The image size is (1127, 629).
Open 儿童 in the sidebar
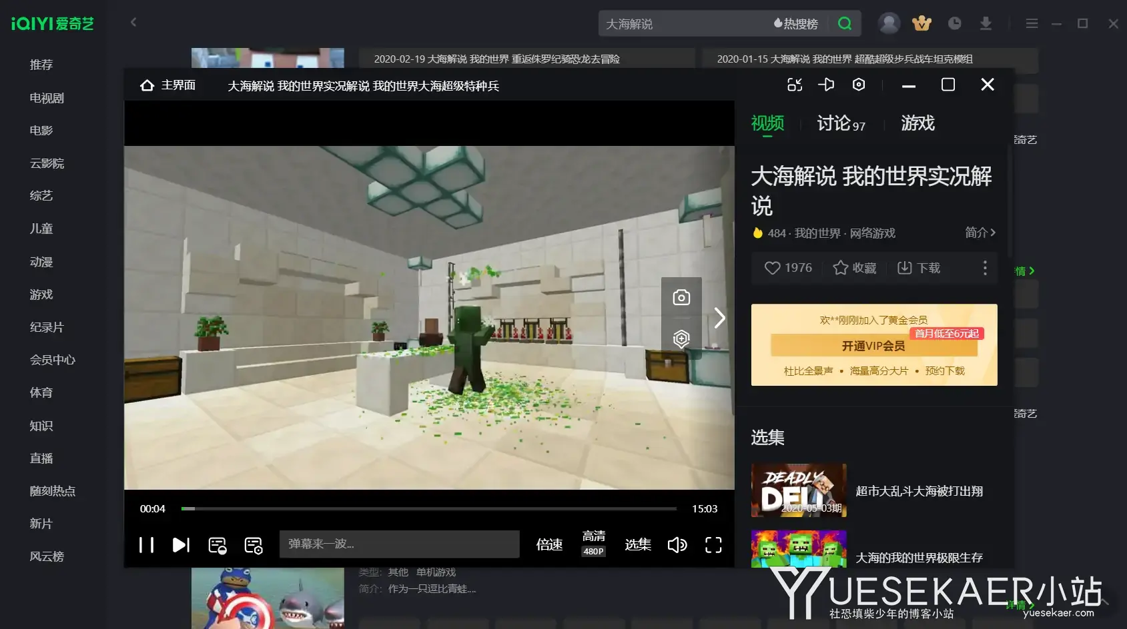[x=41, y=229]
